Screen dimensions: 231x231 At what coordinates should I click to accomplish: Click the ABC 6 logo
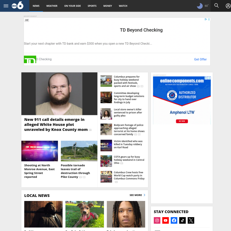(x=17, y=5)
